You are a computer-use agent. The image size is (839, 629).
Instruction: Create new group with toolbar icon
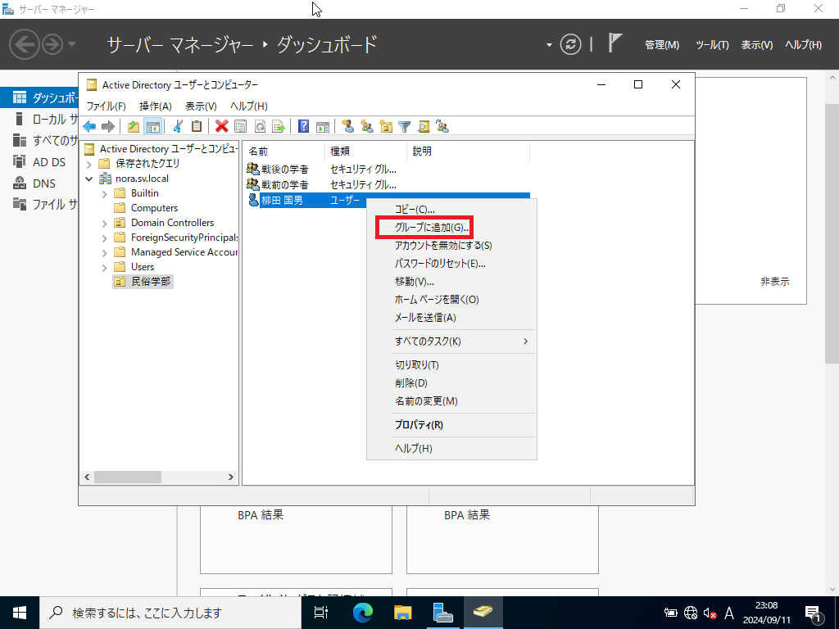click(367, 126)
